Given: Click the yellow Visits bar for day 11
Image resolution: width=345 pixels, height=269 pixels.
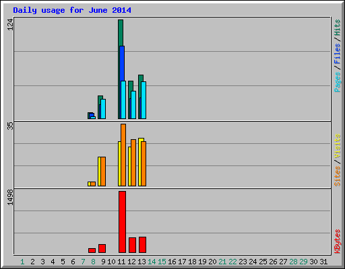Looking at the screenshot, I should [x=119, y=163].
